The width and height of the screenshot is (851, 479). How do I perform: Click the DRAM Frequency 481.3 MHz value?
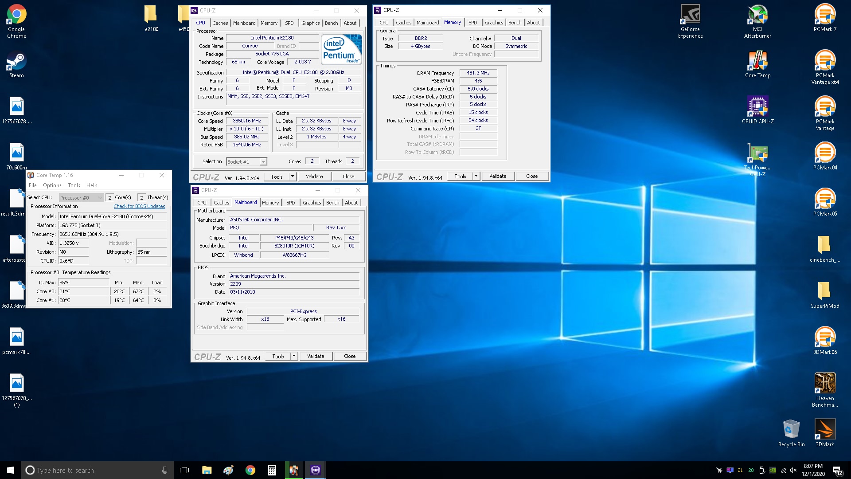[478, 73]
